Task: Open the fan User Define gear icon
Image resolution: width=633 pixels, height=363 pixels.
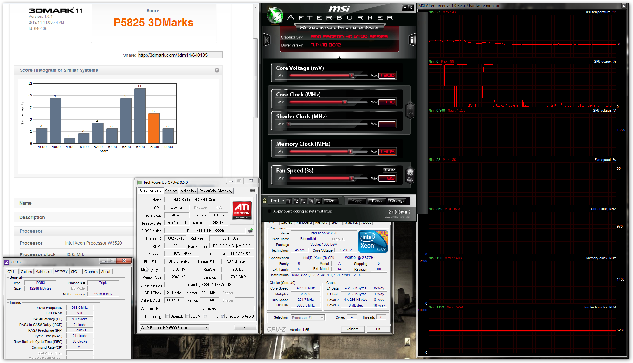Action: 410,175
